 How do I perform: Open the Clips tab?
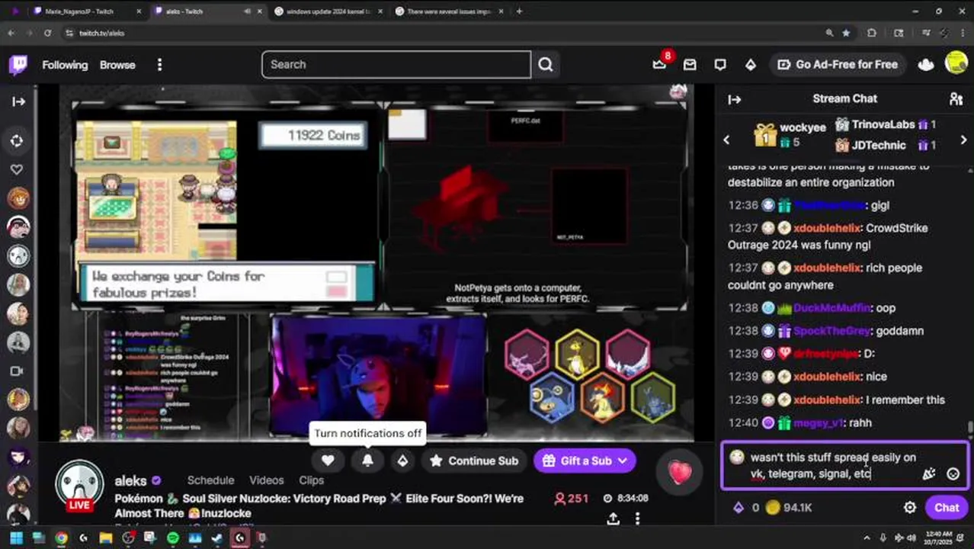click(x=312, y=480)
